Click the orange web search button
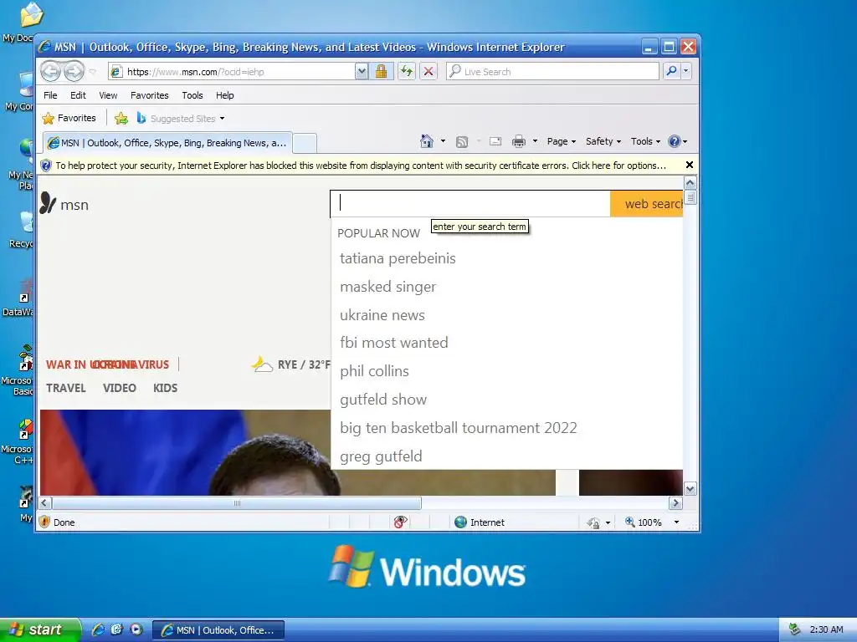Screen dimensions: 857x642 click(x=647, y=204)
